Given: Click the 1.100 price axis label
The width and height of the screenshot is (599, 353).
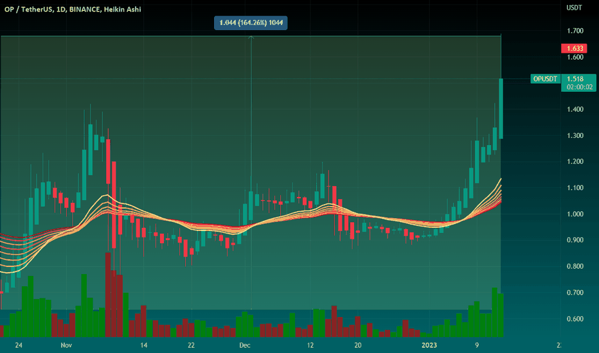Looking at the screenshot, I should point(575,188).
